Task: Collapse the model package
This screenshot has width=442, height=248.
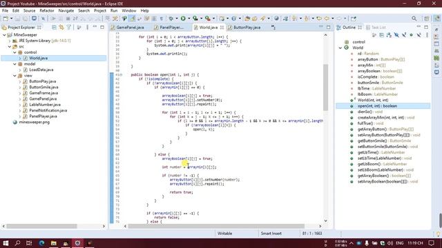Action: point(15,64)
